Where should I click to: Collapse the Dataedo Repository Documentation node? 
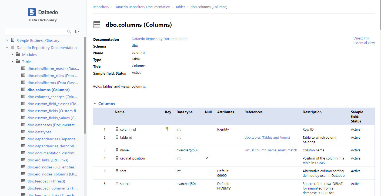(x=7, y=47)
